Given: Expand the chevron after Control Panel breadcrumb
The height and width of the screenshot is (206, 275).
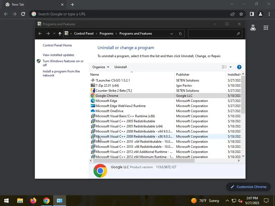Looking at the screenshot, I should (96, 34).
